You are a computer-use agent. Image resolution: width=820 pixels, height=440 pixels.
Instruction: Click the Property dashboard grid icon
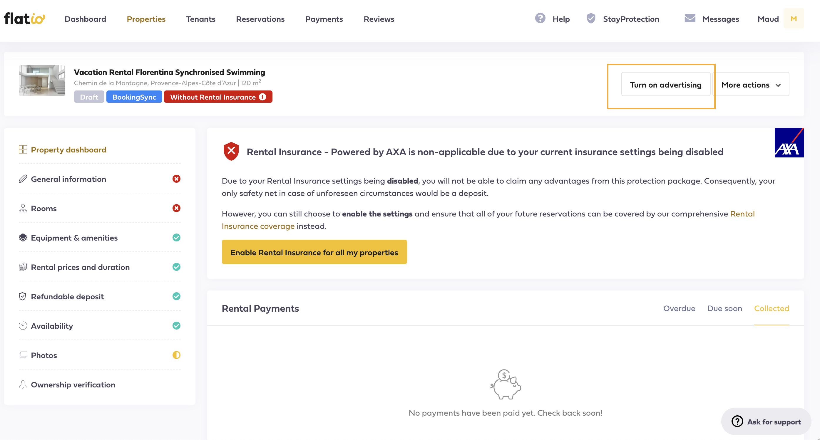[23, 150]
